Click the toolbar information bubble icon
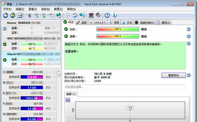The width and height of the screenshot is (197, 122). click(114, 15)
